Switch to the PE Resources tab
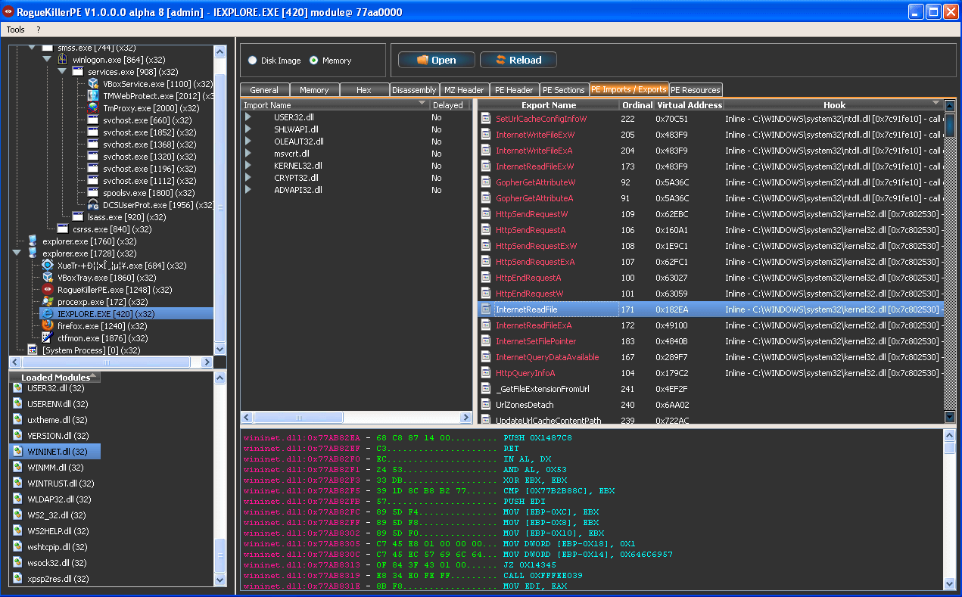 pyautogui.click(x=696, y=90)
